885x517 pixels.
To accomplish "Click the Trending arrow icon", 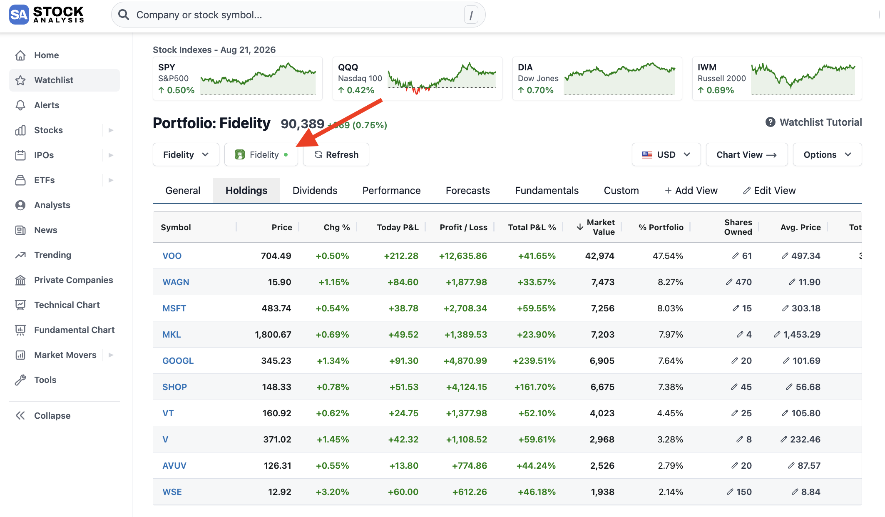I will 20,255.
